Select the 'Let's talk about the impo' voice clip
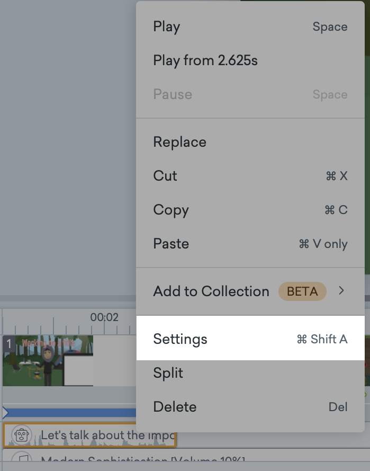Viewport: 370px width, 471px height. coord(106,436)
